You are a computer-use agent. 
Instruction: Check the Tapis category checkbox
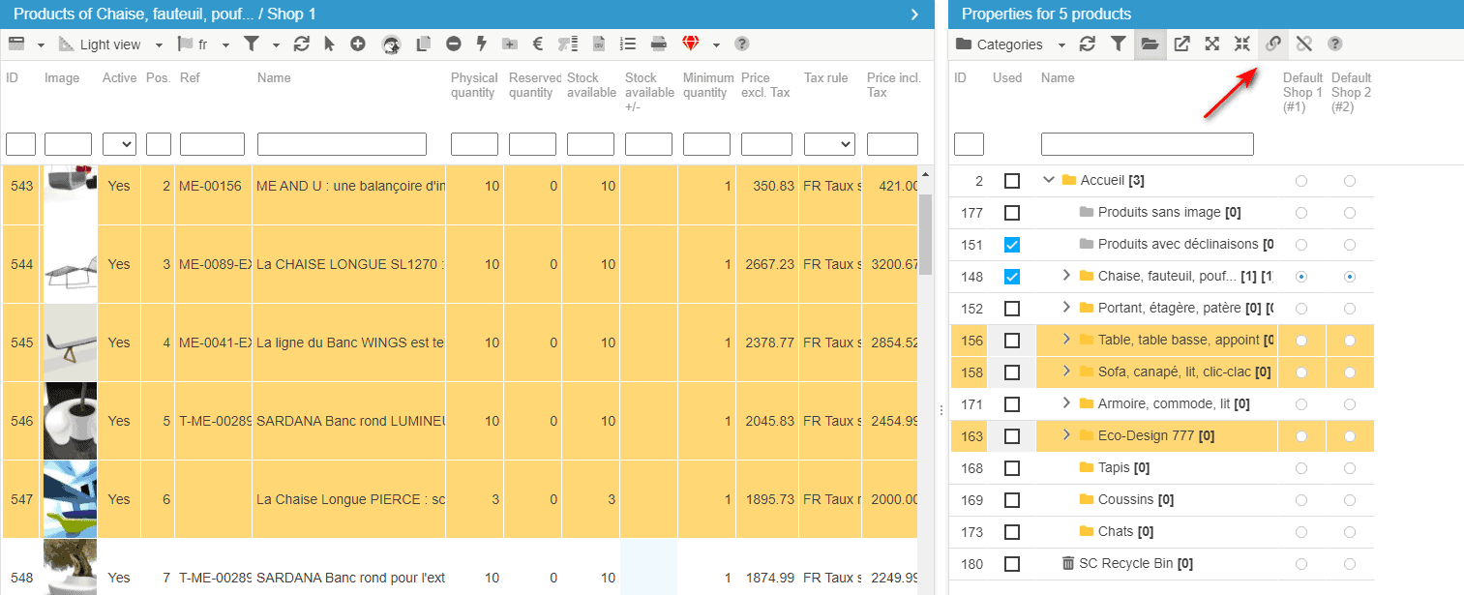click(x=1012, y=468)
